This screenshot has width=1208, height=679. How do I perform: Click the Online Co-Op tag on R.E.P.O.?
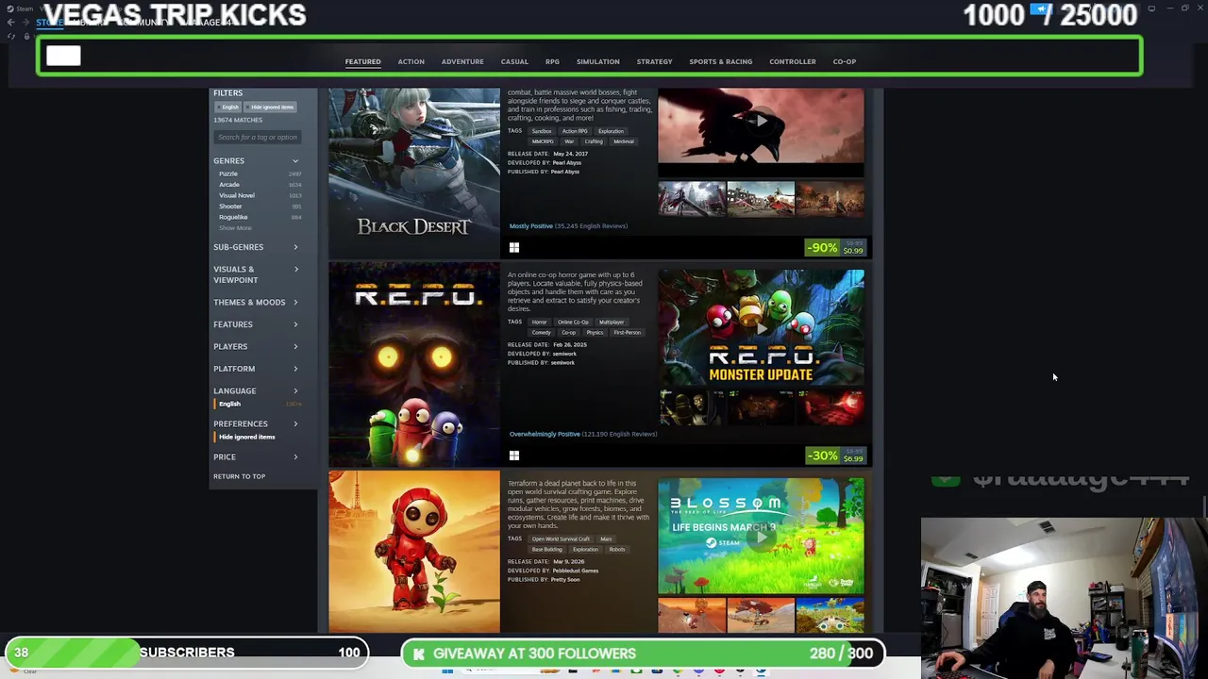click(573, 322)
